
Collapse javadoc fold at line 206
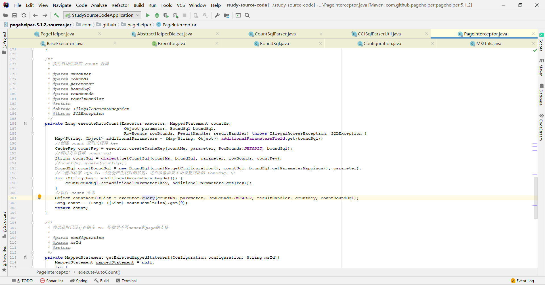pyautogui.click(x=33, y=223)
